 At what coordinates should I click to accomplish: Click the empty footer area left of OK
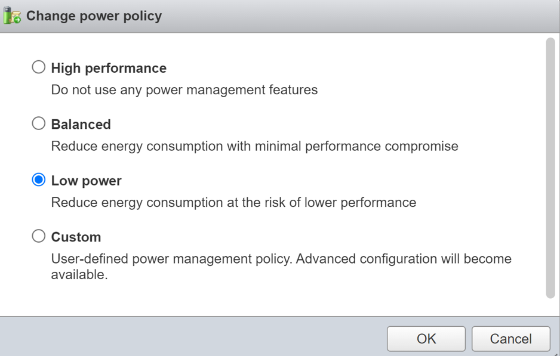[191, 338]
